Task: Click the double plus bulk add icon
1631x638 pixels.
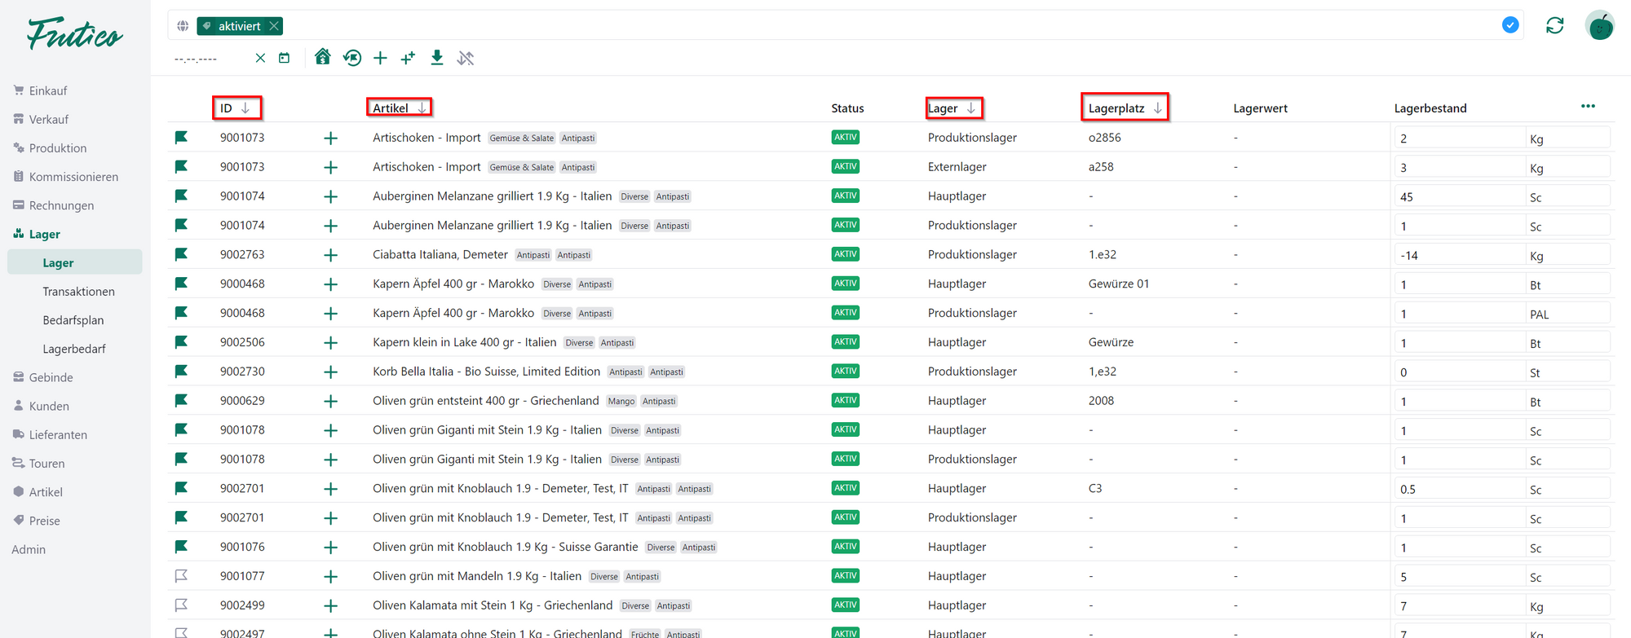Action: click(408, 58)
